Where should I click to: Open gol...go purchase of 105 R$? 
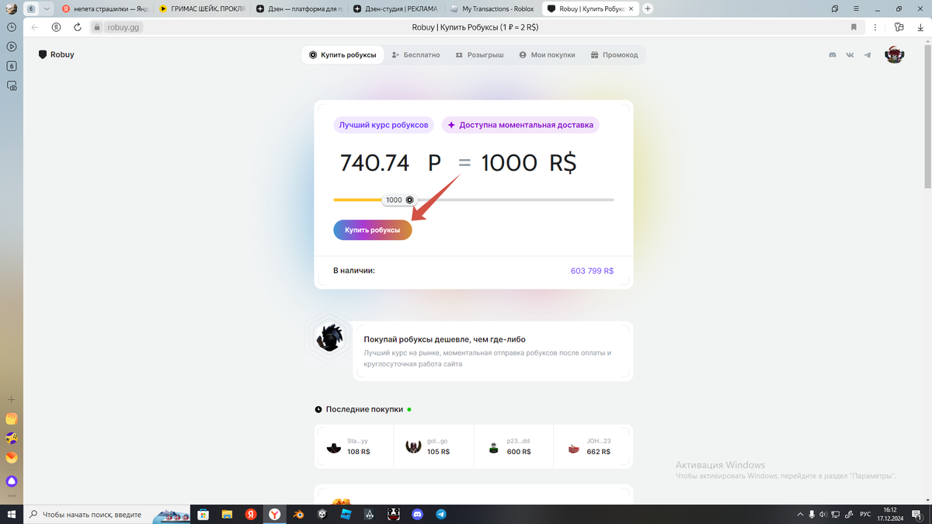tap(434, 446)
